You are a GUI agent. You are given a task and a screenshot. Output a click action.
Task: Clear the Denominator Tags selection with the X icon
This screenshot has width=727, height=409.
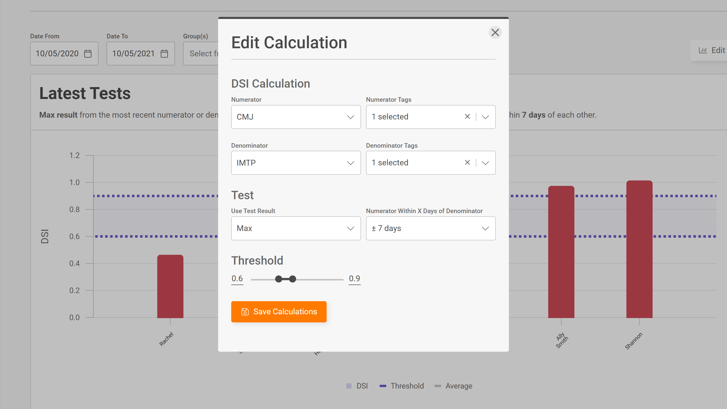(467, 162)
